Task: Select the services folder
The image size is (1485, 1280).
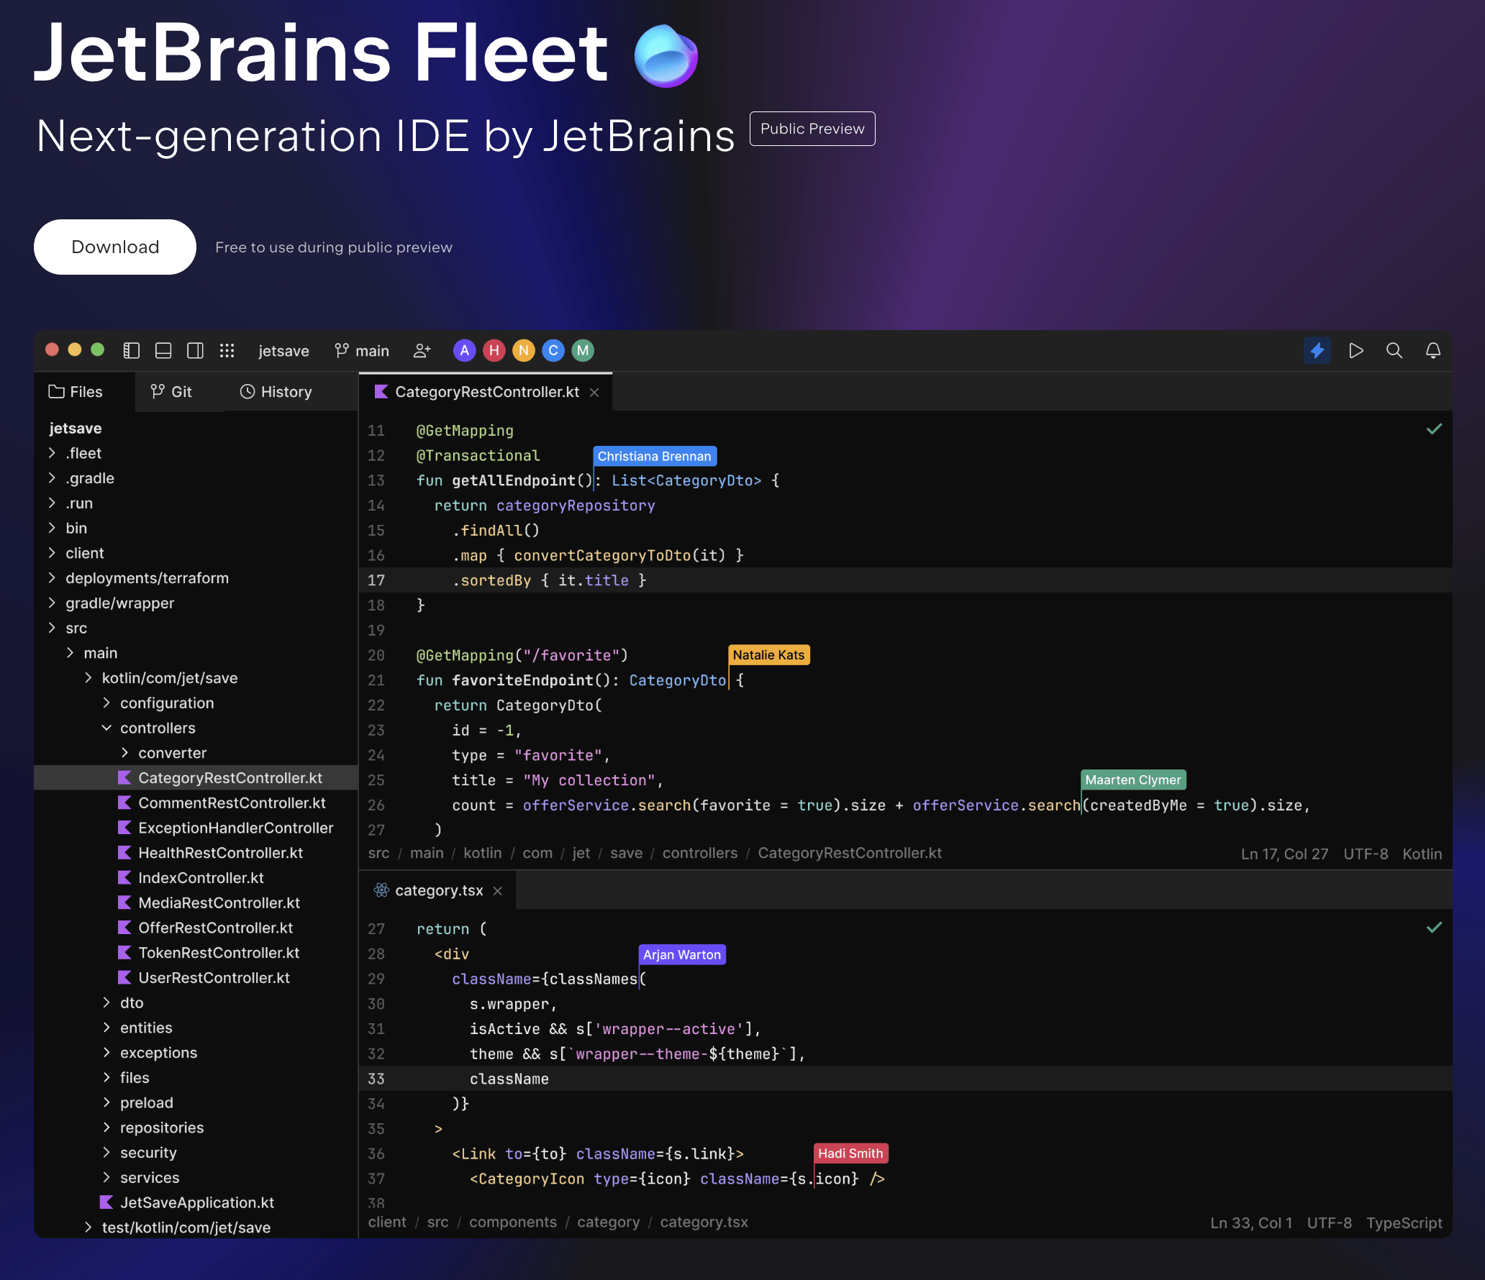Action: coord(150,1177)
